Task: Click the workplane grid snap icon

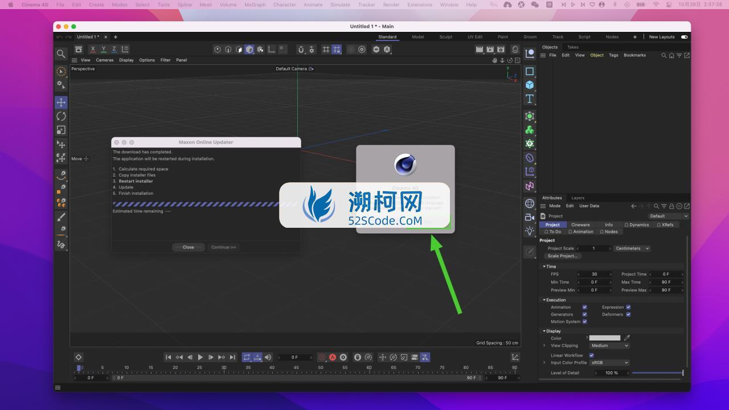Action: pyautogui.click(x=337, y=50)
